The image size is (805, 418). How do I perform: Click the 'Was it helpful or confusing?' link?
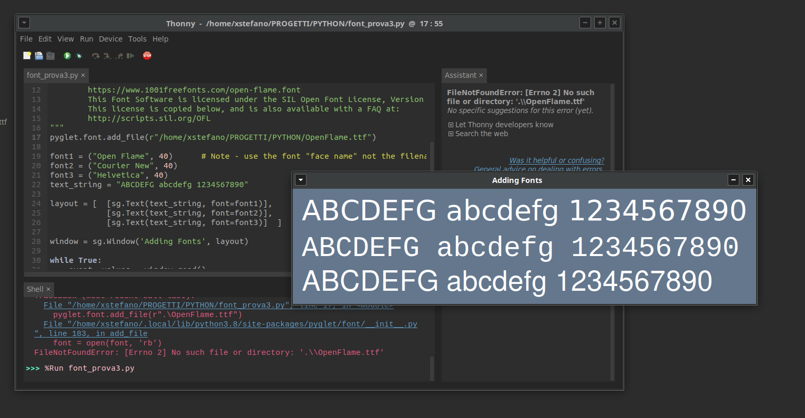pyautogui.click(x=556, y=160)
